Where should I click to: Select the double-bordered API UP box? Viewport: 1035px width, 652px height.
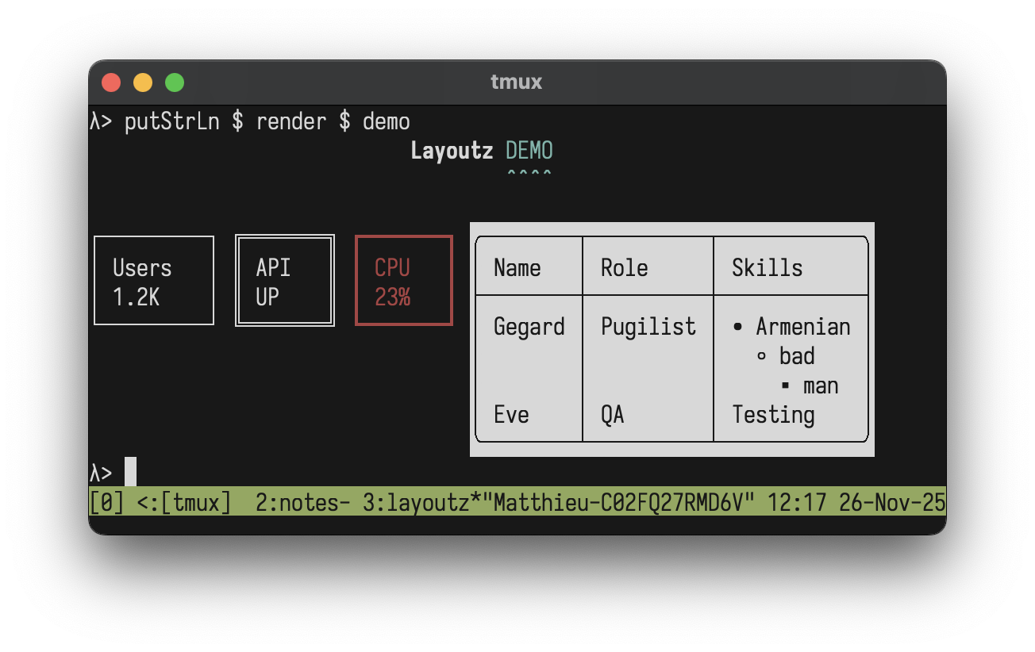285,281
